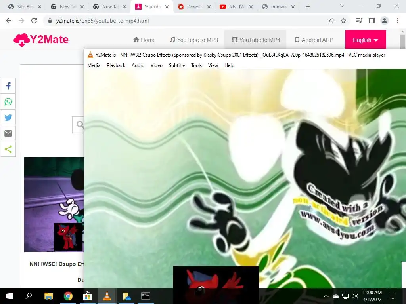Viewport: 406px width, 304px height.
Task: Share page via Facebook icon
Action: [x=8, y=86]
